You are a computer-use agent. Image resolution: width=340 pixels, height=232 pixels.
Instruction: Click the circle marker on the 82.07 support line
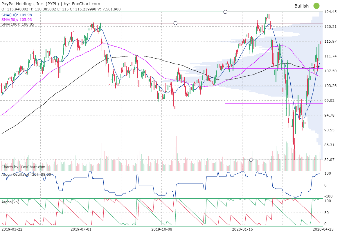click(x=251, y=159)
